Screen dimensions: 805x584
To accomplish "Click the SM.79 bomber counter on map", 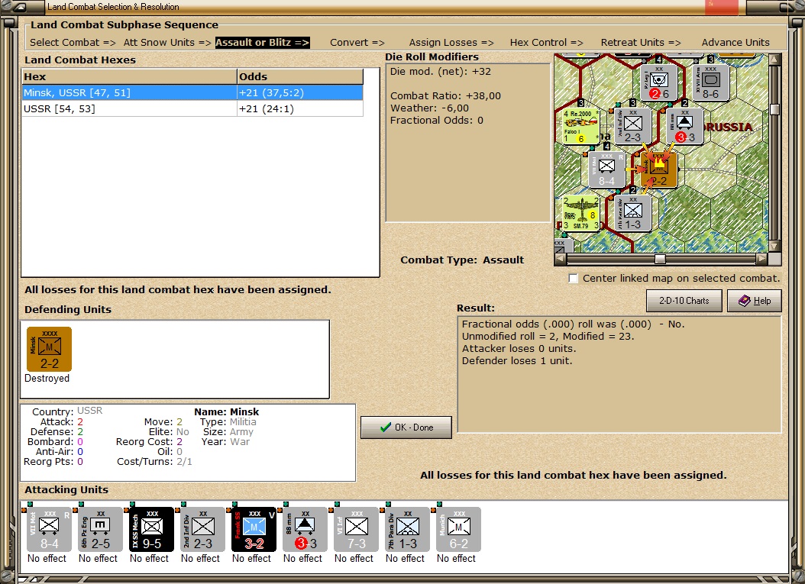I will [x=581, y=214].
